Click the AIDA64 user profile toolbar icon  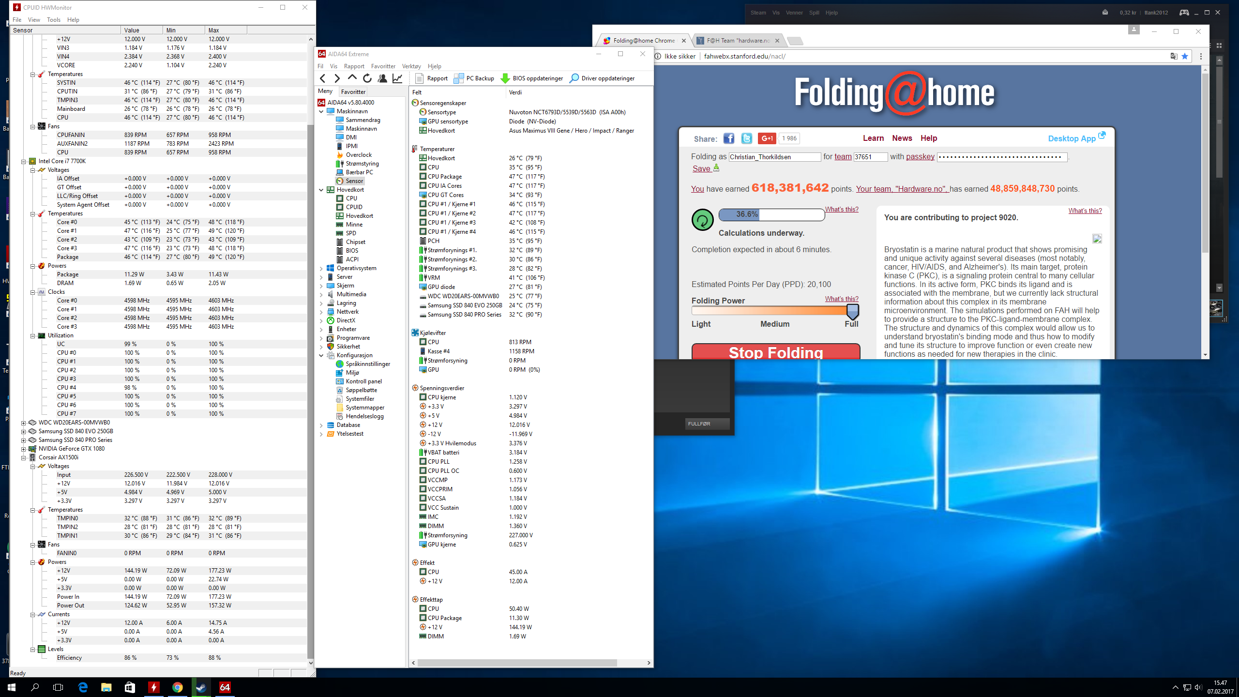pos(382,78)
